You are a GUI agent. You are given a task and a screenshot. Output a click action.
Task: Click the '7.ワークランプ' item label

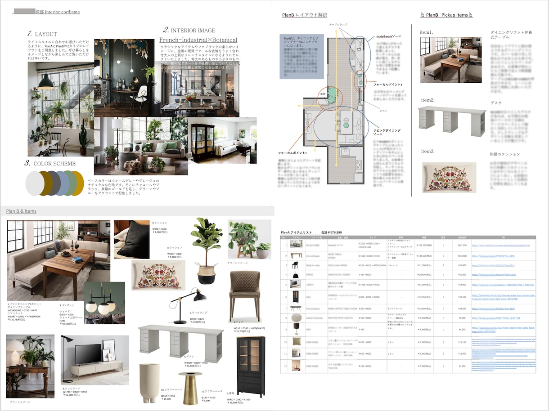(198, 313)
